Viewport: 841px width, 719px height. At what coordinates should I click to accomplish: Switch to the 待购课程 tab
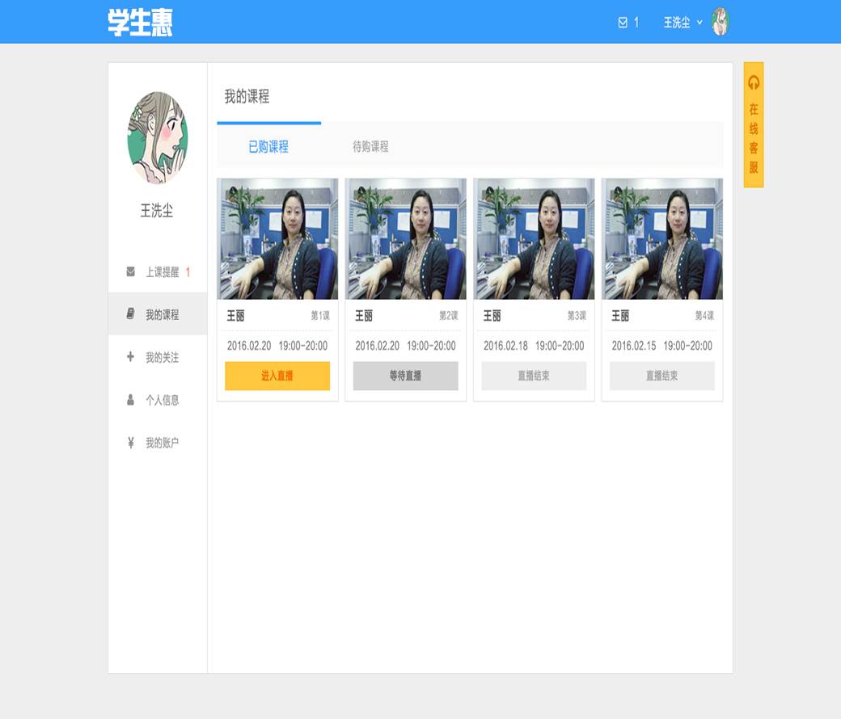tap(370, 147)
